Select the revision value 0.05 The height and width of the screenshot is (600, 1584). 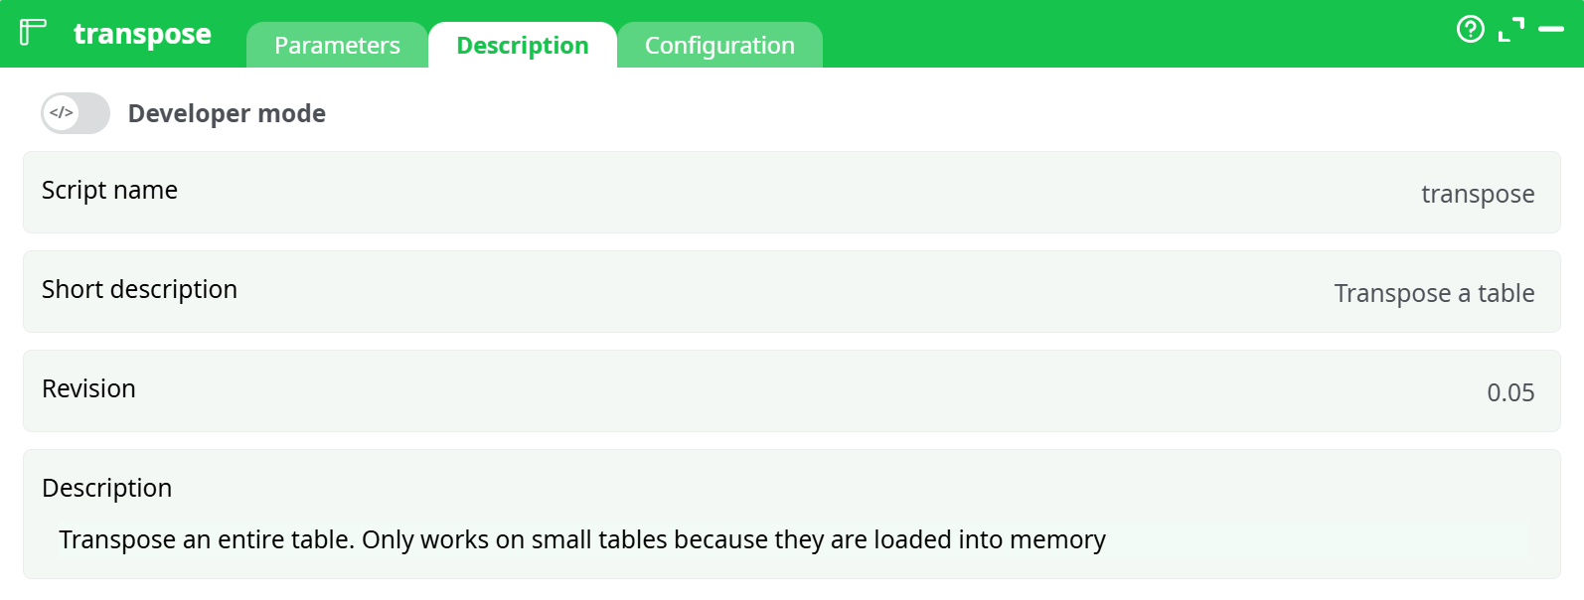tap(1509, 393)
